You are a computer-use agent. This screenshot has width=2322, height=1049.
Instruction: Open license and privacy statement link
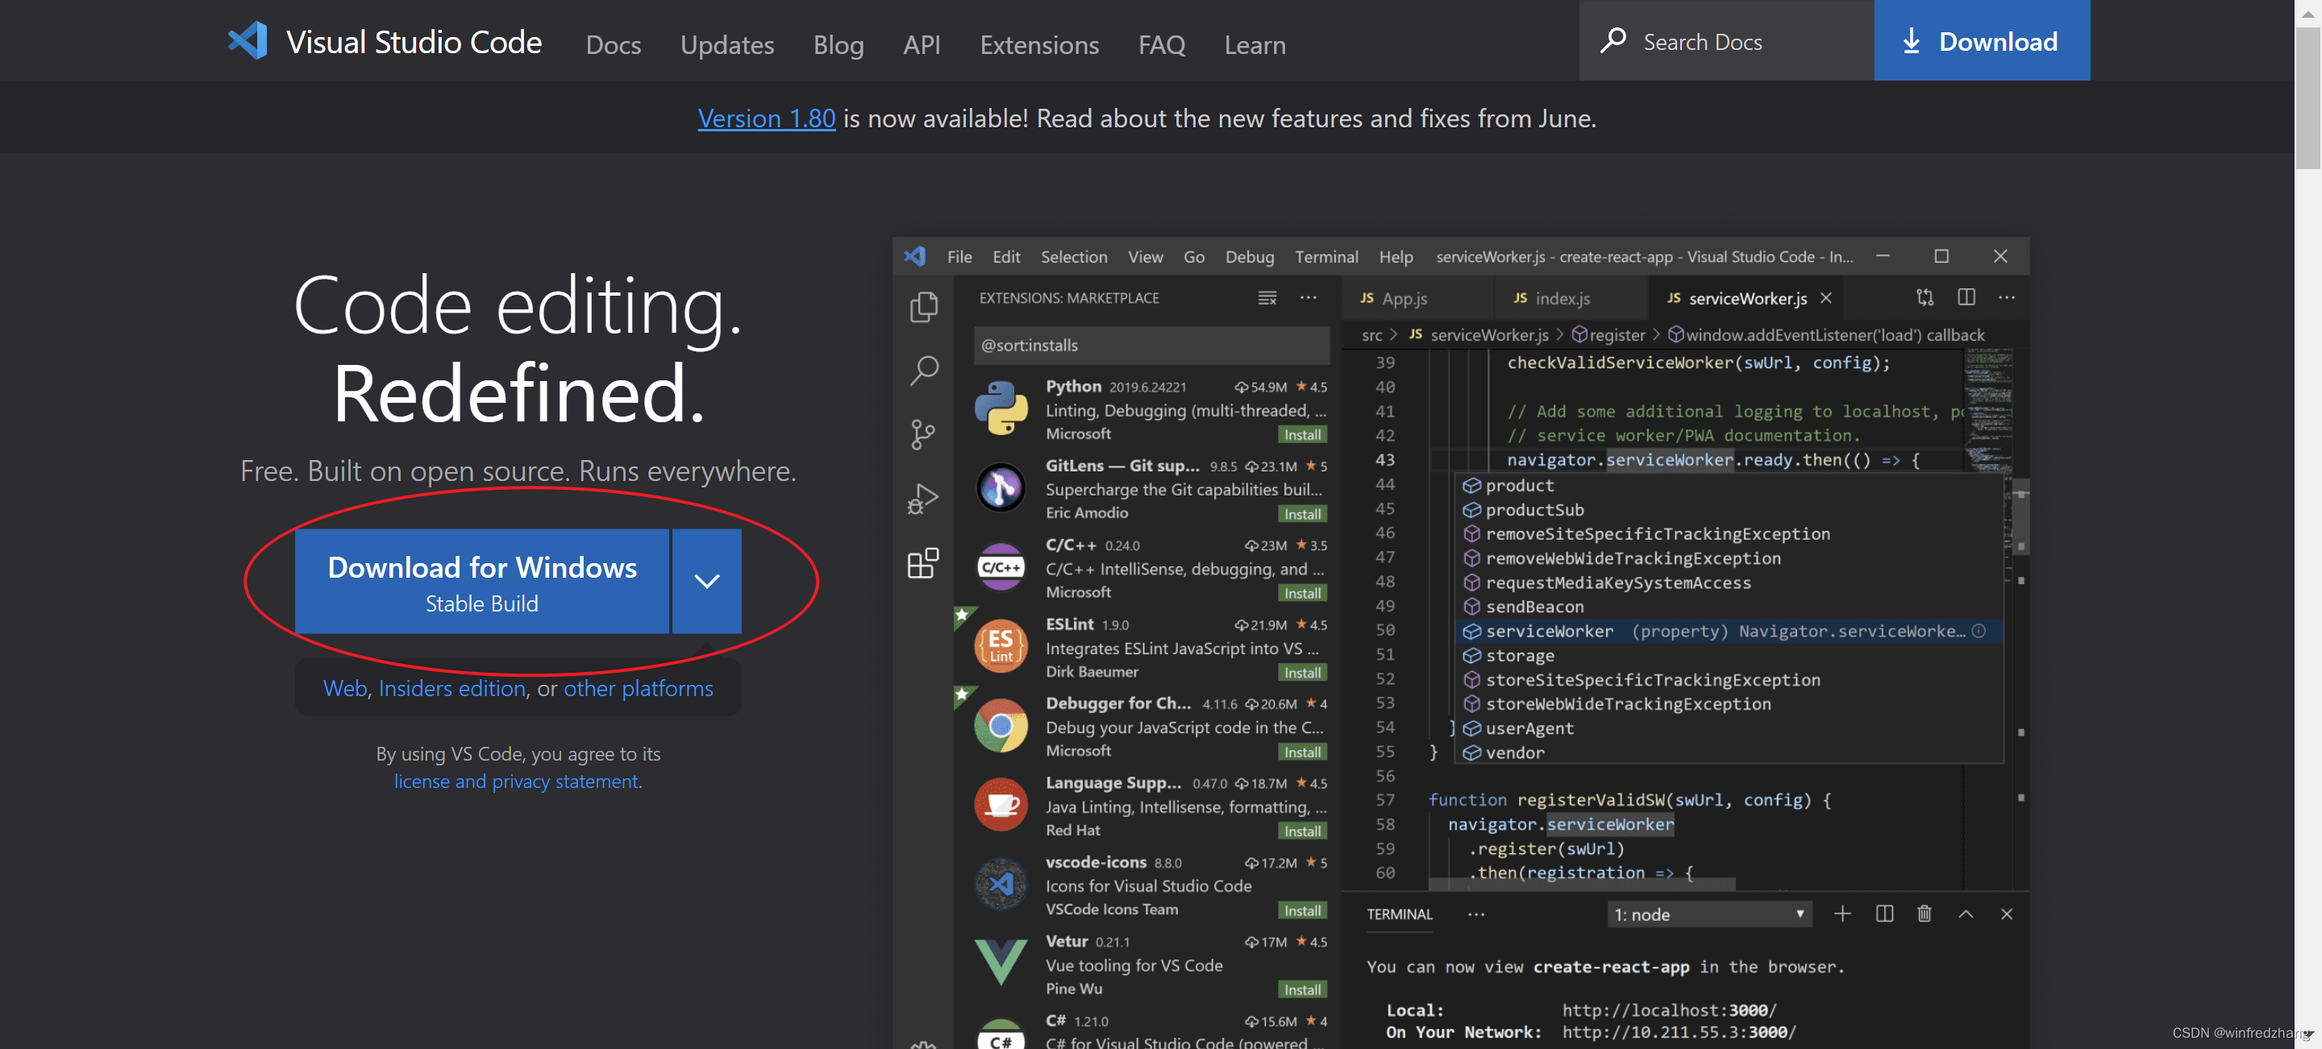pos(516,782)
